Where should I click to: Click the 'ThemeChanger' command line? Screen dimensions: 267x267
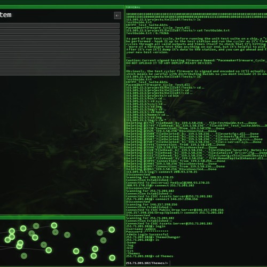[x=153, y=237]
